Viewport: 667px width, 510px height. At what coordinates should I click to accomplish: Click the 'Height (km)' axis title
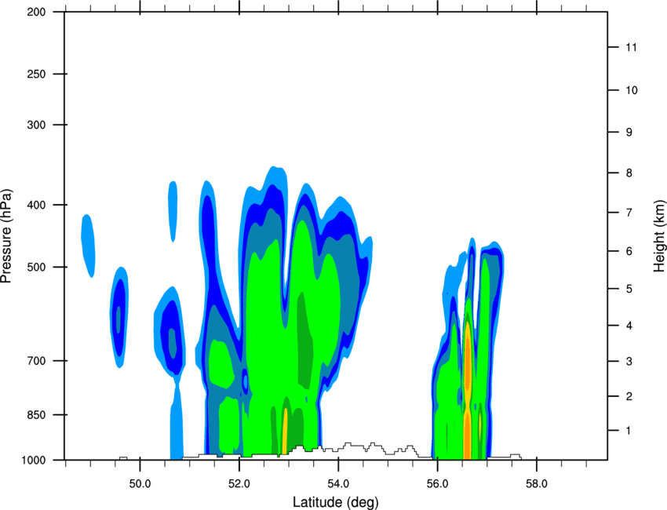click(659, 235)
